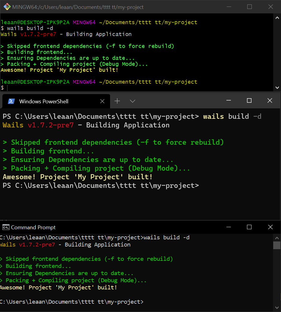Click 'Wails v1.7.2-pre7' line in Git Bash

66,34
